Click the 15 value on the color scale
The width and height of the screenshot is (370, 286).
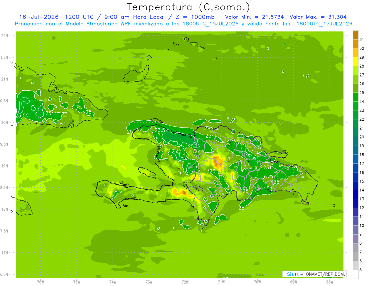362,181
